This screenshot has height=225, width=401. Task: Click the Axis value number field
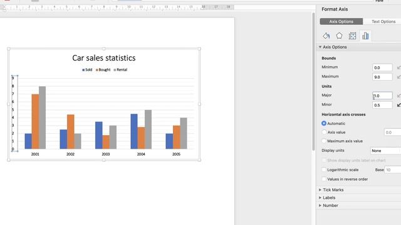[x=393, y=132]
